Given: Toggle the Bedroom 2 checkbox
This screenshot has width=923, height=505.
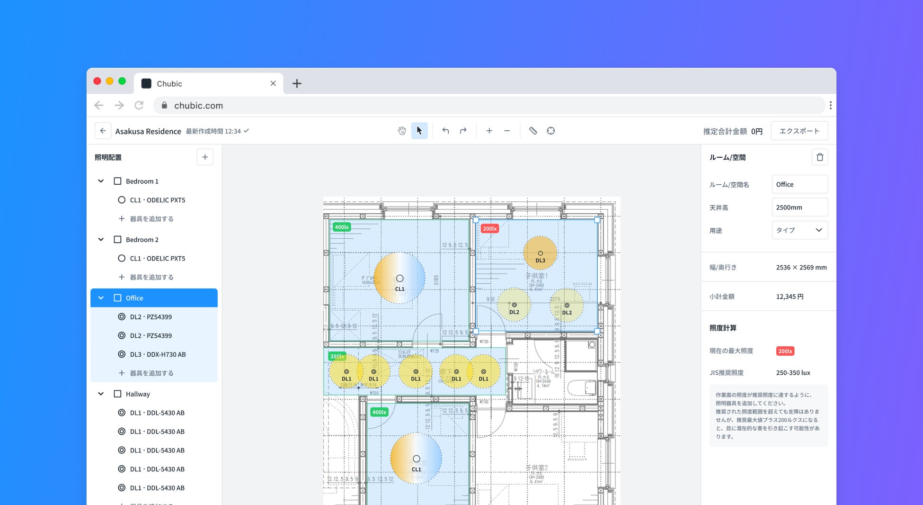Looking at the screenshot, I should coord(117,240).
